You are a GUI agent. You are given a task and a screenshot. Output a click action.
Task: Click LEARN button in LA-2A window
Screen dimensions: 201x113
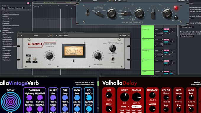(123, 35)
